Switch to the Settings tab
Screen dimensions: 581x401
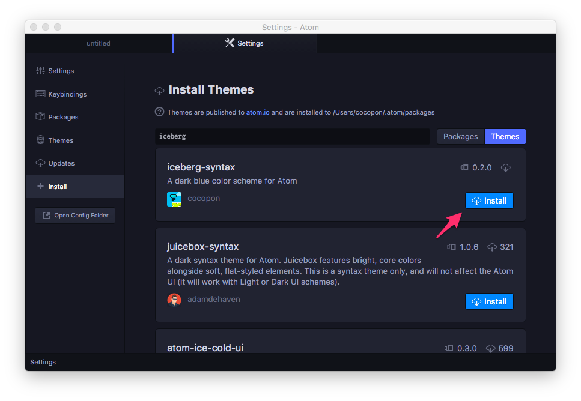[245, 43]
